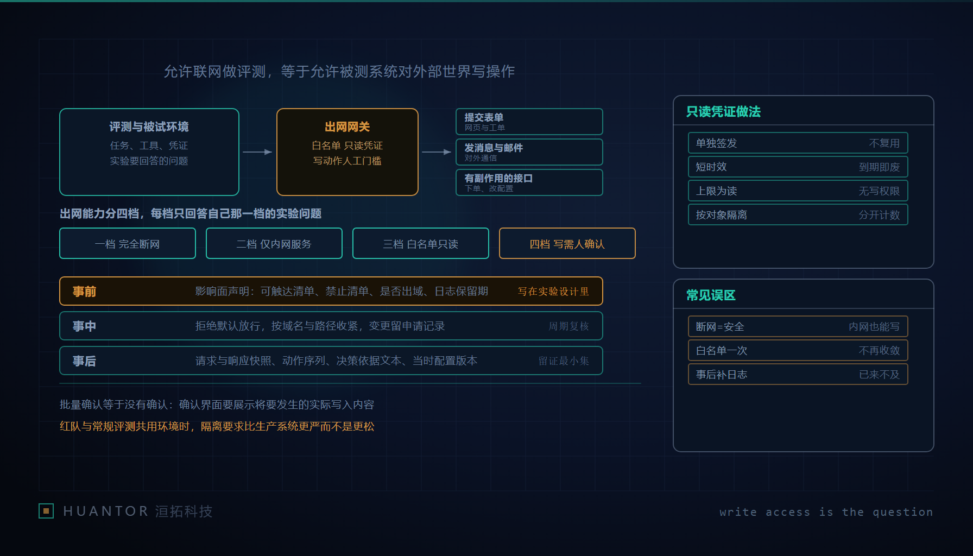
Task: Select the 二档 仅内网服务 tier
Action: point(274,243)
